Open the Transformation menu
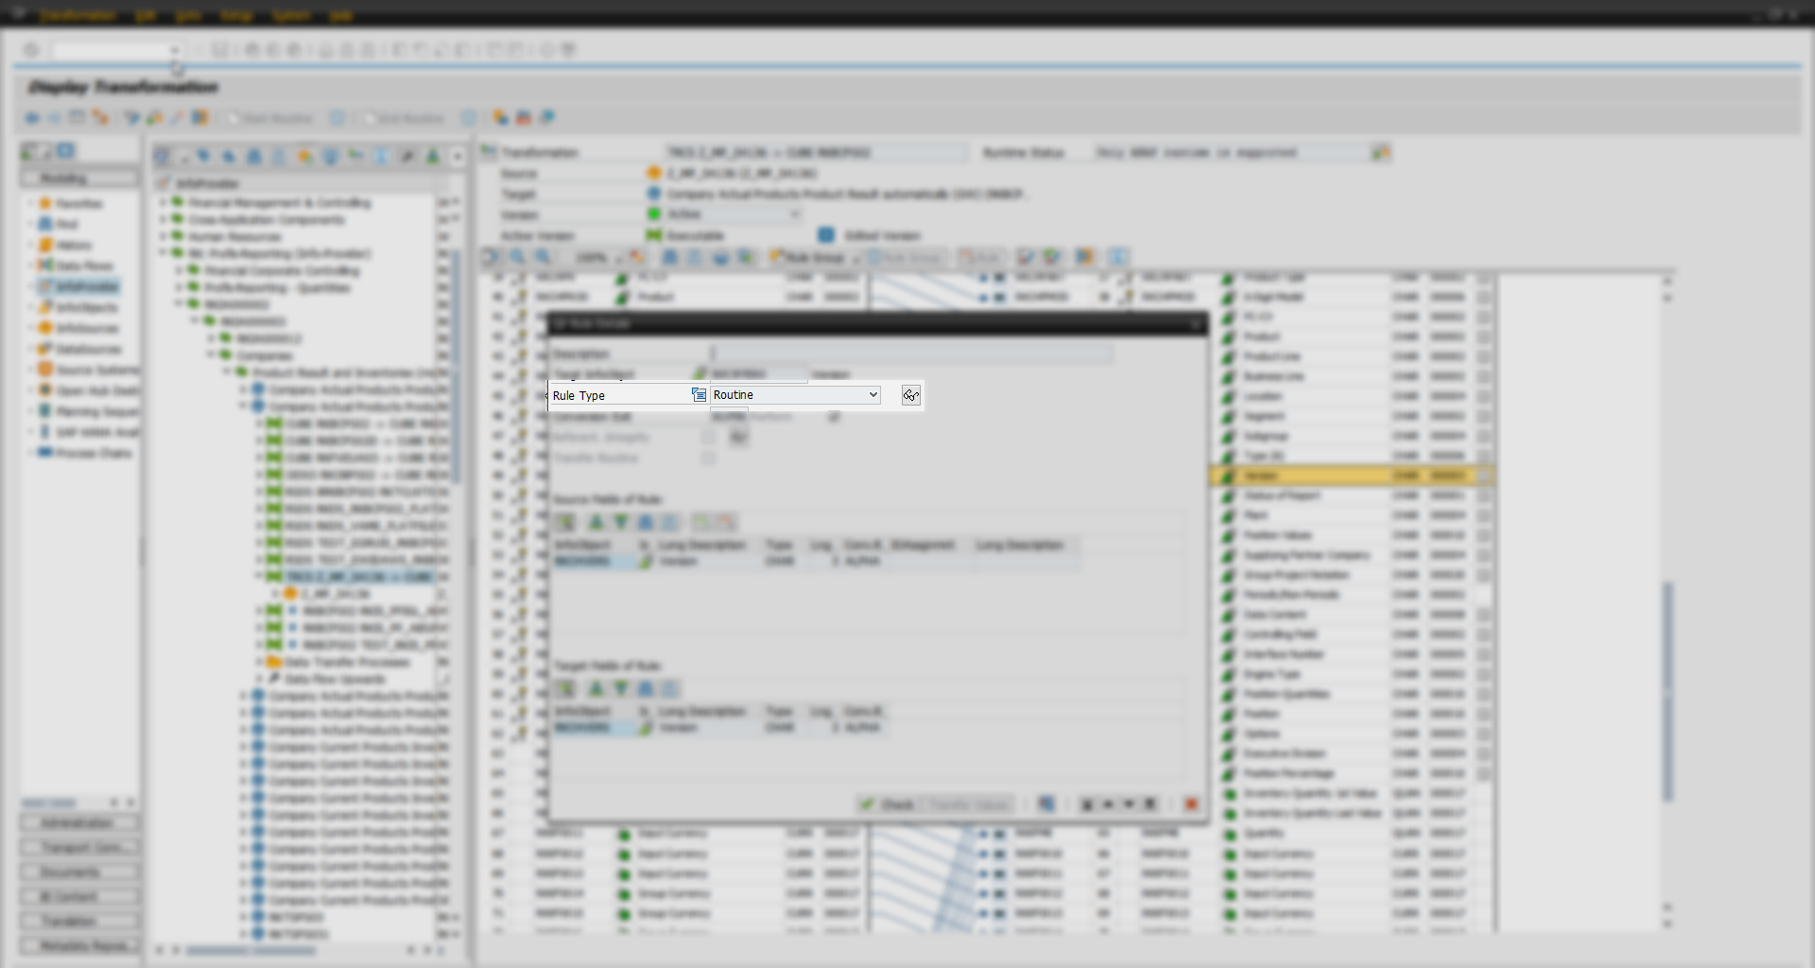The image size is (1815, 968). click(78, 15)
